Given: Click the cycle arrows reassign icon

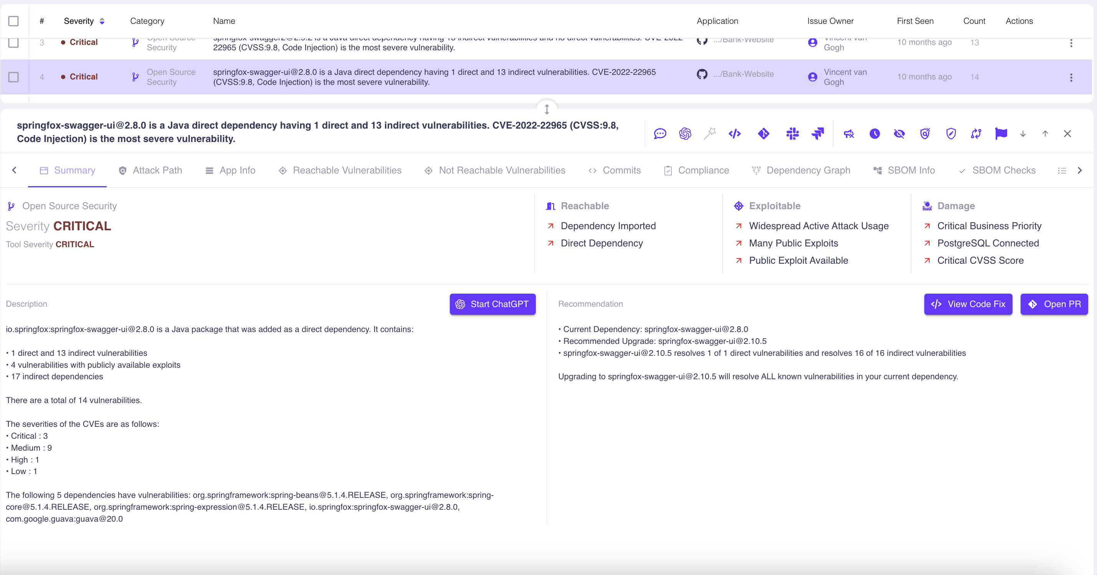Looking at the screenshot, I should coord(976,134).
